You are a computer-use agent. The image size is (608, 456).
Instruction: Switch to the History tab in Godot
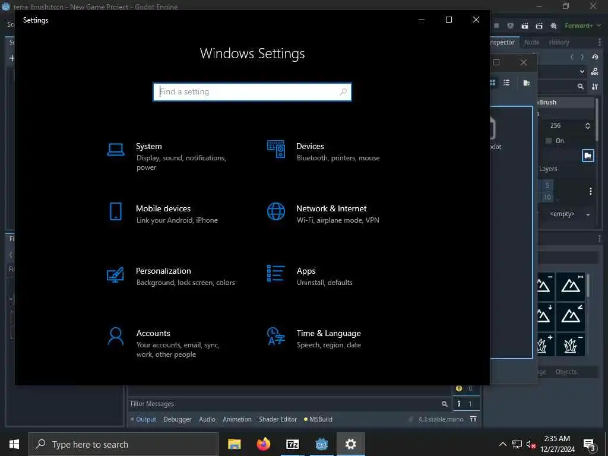pyautogui.click(x=559, y=42)
